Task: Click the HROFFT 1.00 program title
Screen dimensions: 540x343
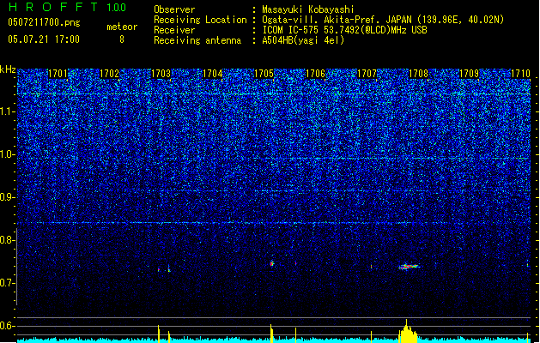Action: [x=67, y=7]
